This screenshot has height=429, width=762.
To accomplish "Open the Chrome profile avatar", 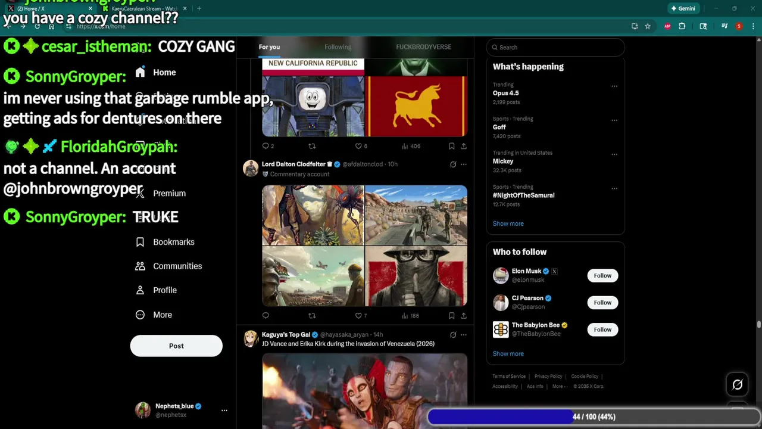I will pyautogui.click(x=739, y=26).
